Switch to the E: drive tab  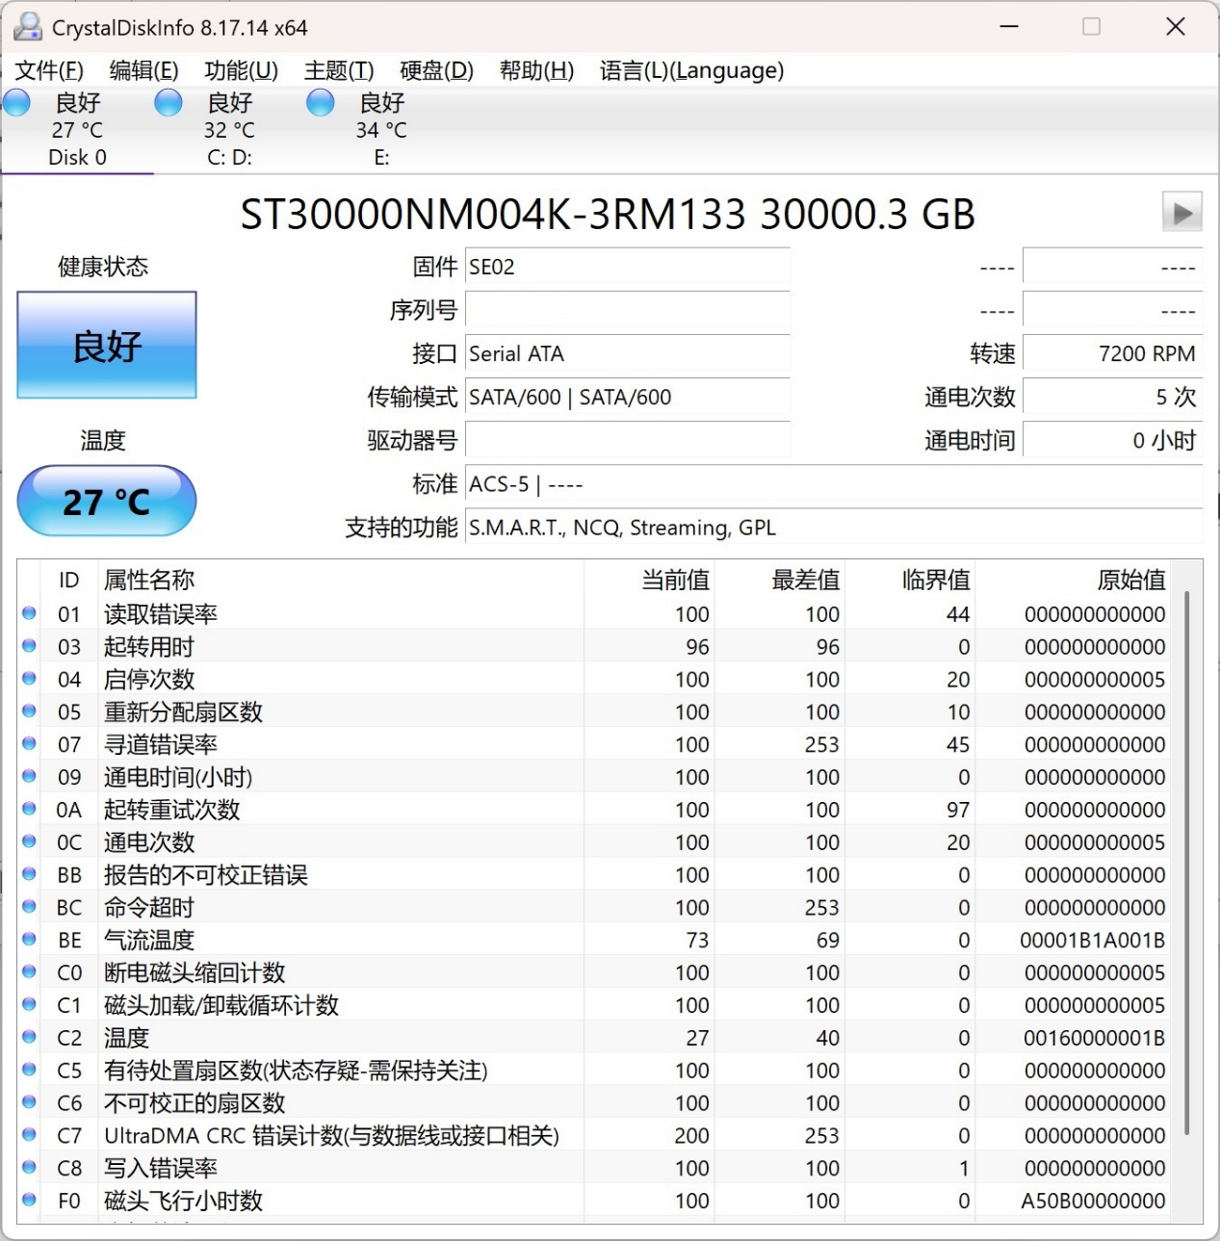click(x=381, y=130)
